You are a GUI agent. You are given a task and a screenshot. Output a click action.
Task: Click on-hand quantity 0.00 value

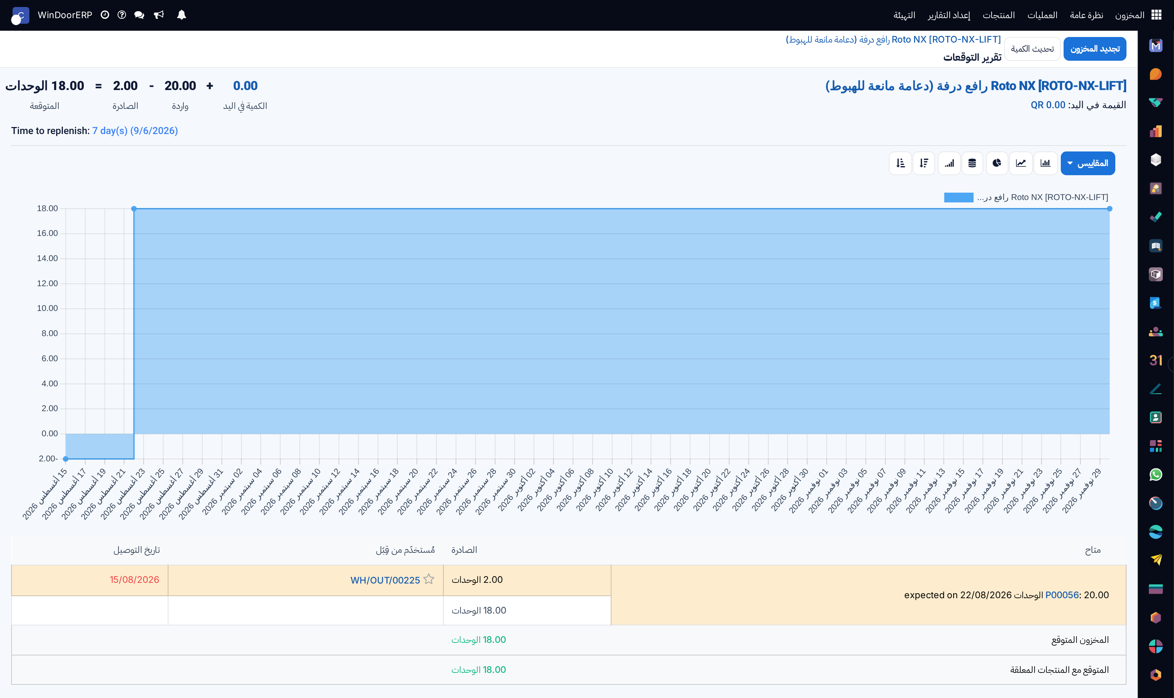click(x=245, y=86)
